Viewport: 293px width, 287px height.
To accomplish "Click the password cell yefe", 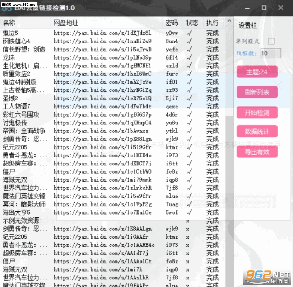I will 172,50.
